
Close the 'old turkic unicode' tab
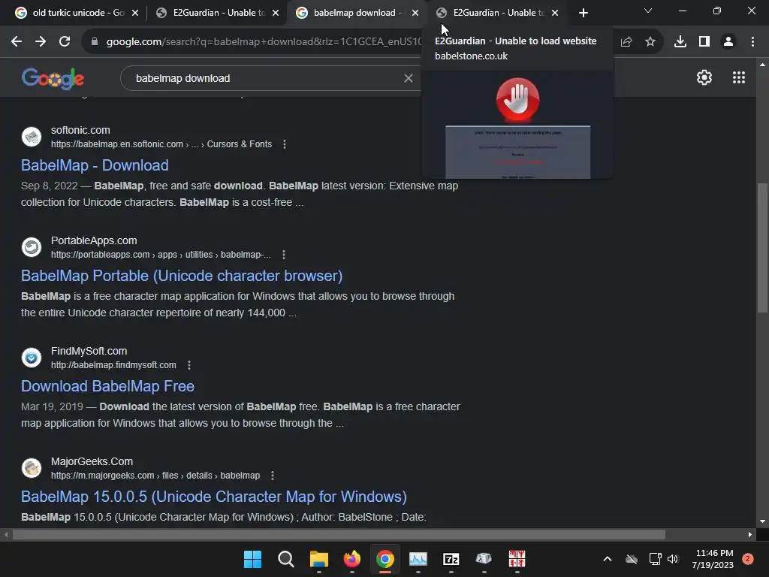[135, 13]
